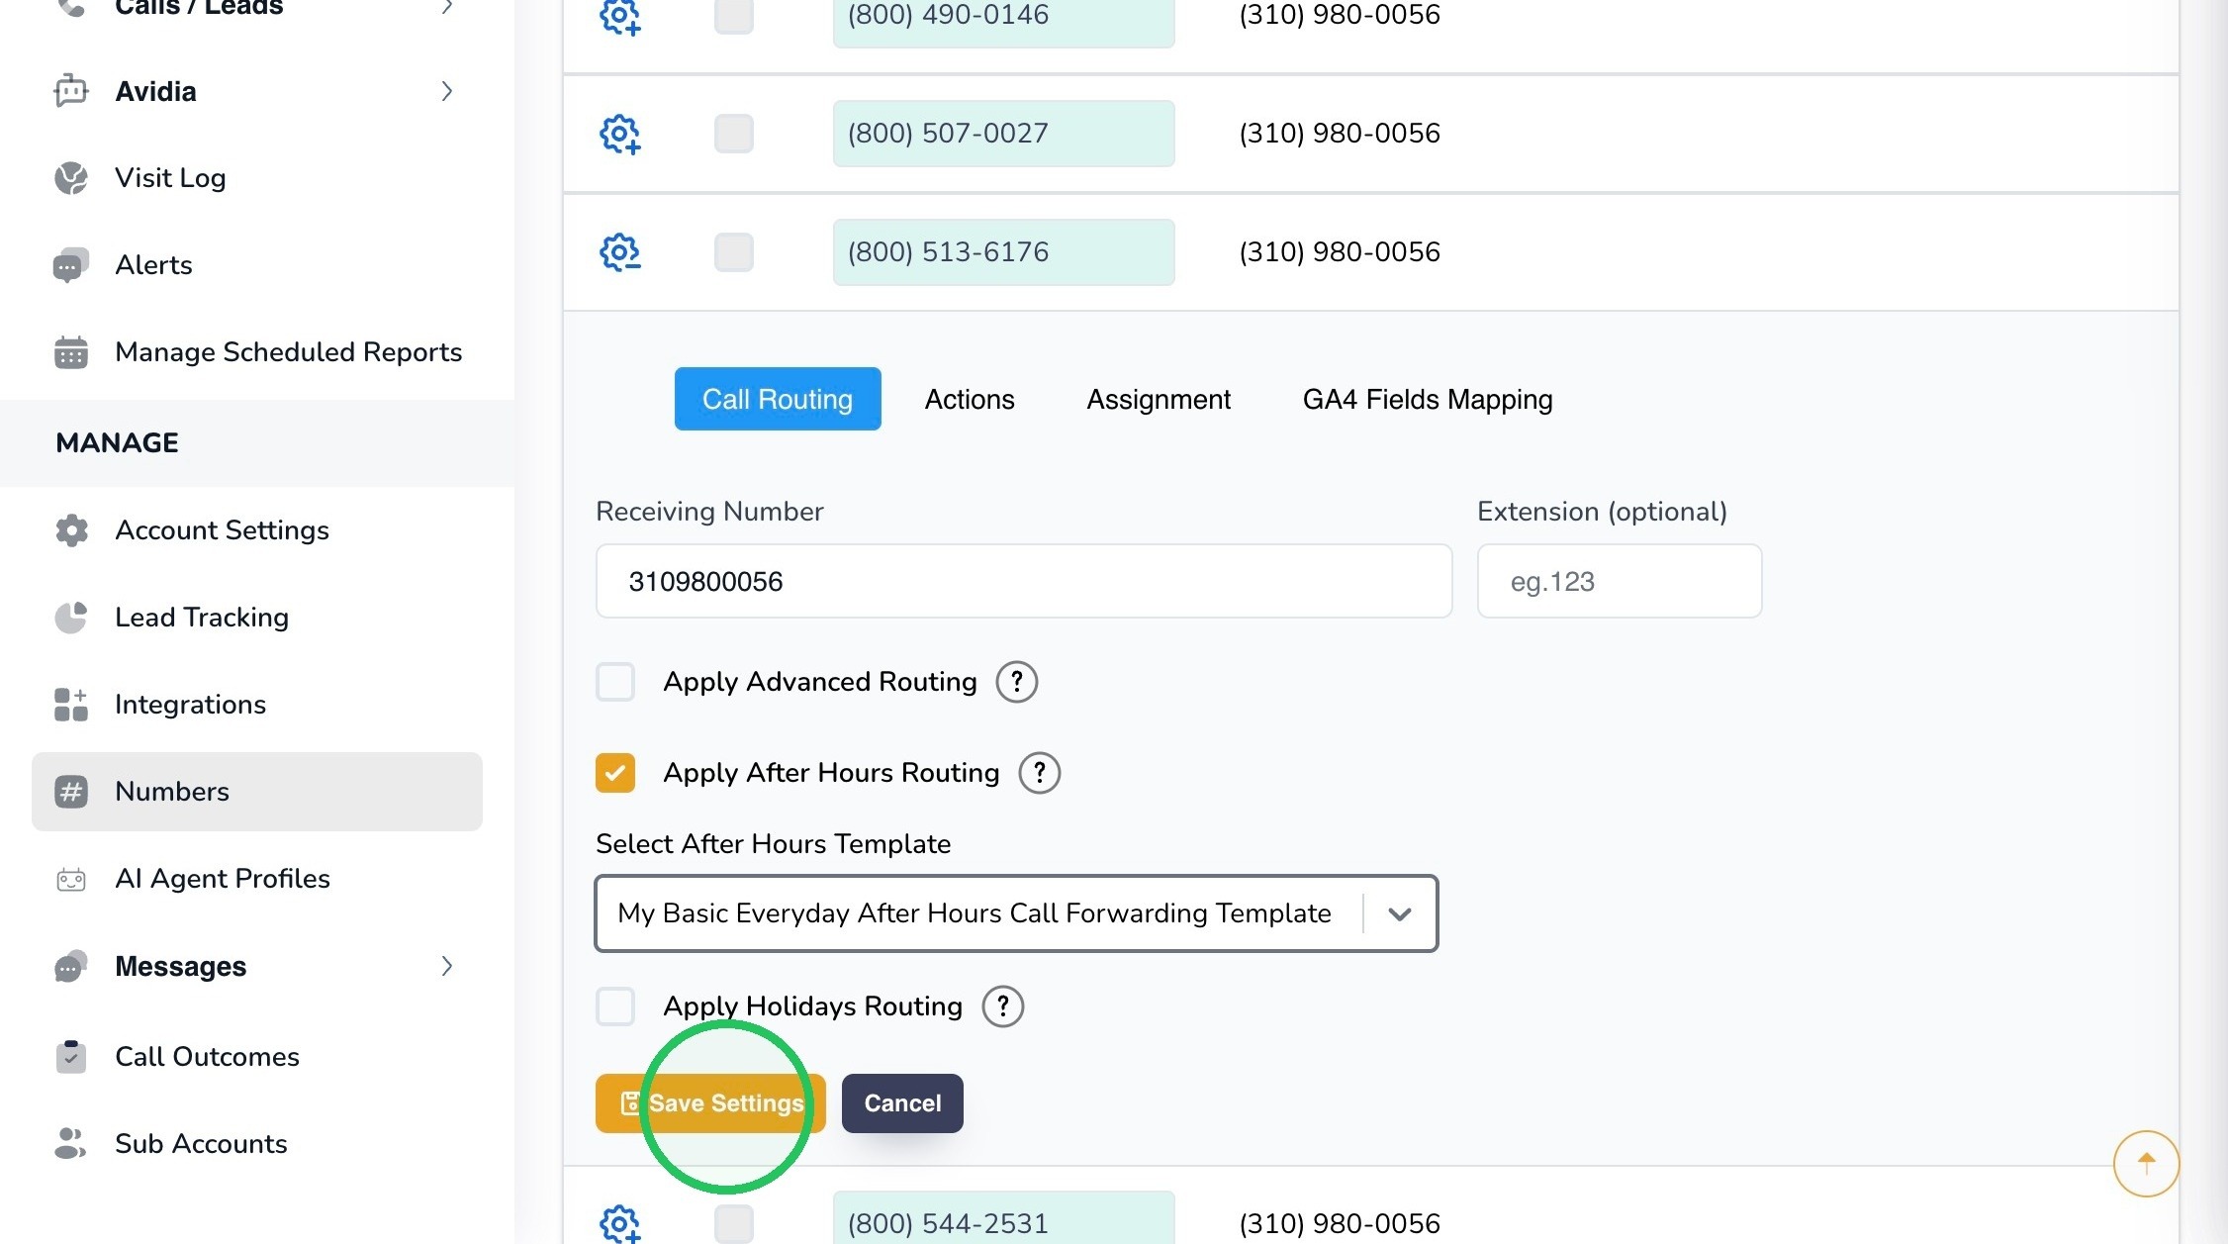This screenshot has width=2228, height=1244.
Task: Switch to the Actions tab
Action: pos(970,399)
